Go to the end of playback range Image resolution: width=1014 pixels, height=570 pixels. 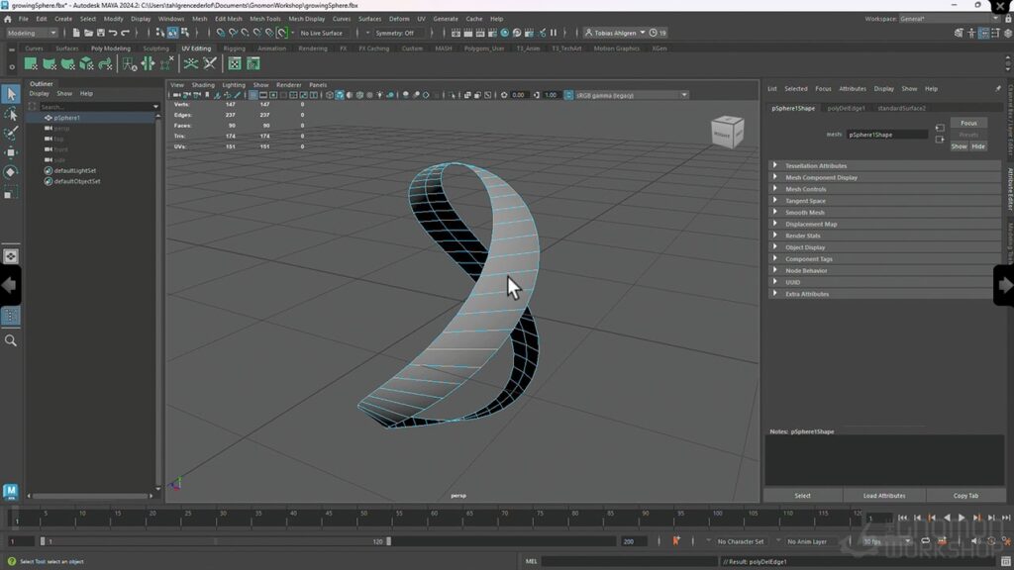tap(1006, 518)
